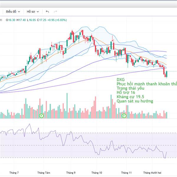Select the DXG ticker annotation text
This screenshot has width=177, height=177.
click(x=121, y=80)
